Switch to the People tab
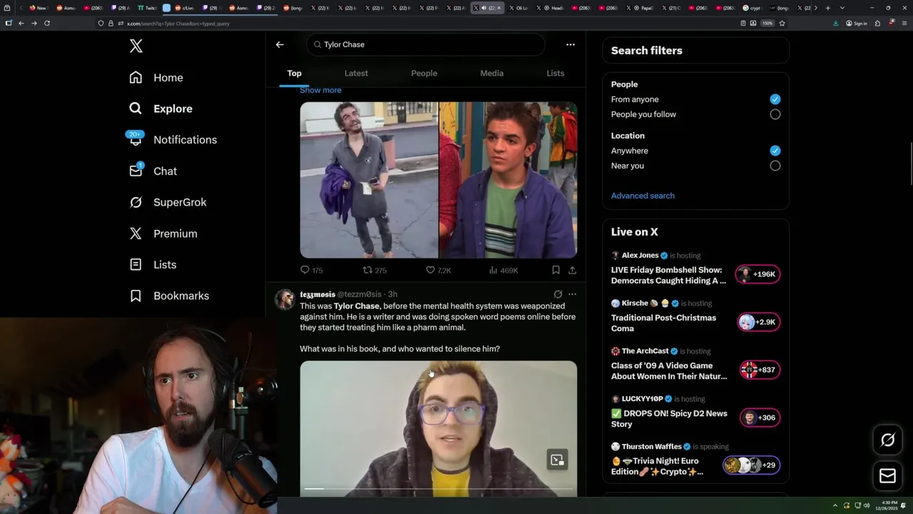The width and height of the screenshot is (913, 514). (424, 73)
